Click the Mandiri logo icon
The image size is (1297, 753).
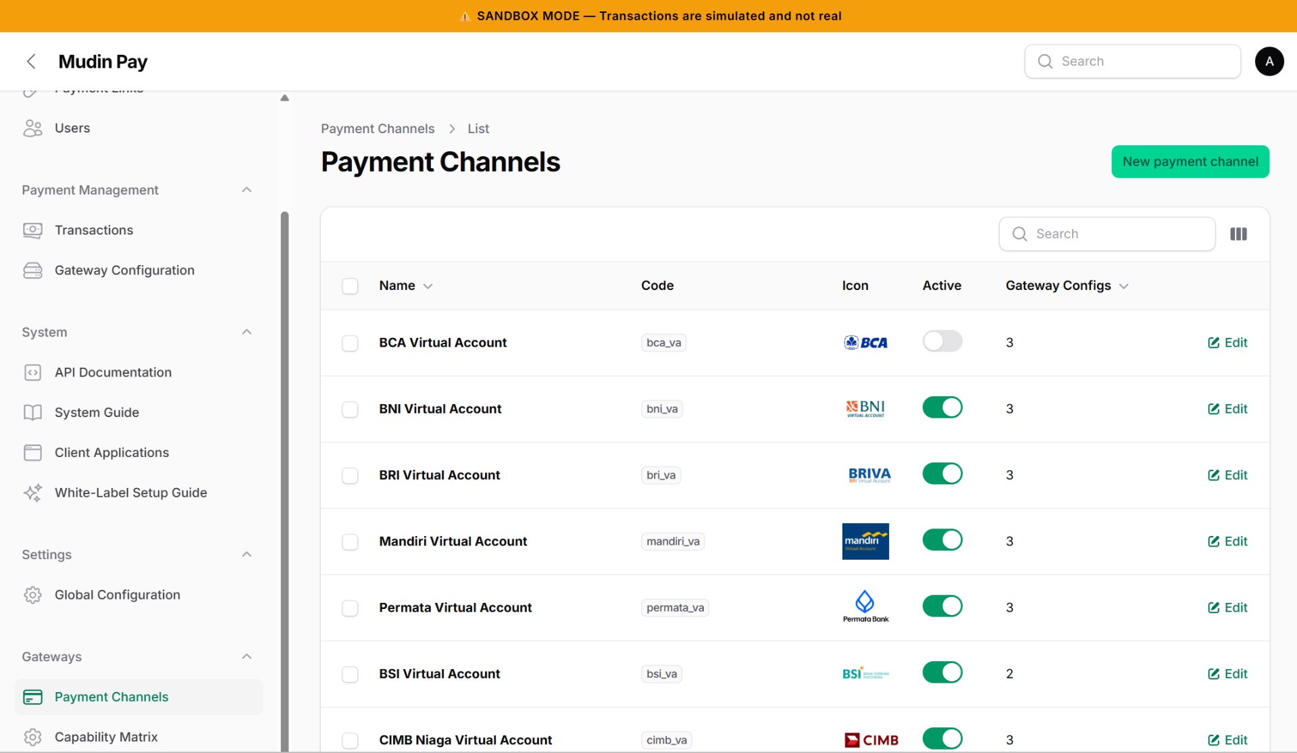click(865, 541)
